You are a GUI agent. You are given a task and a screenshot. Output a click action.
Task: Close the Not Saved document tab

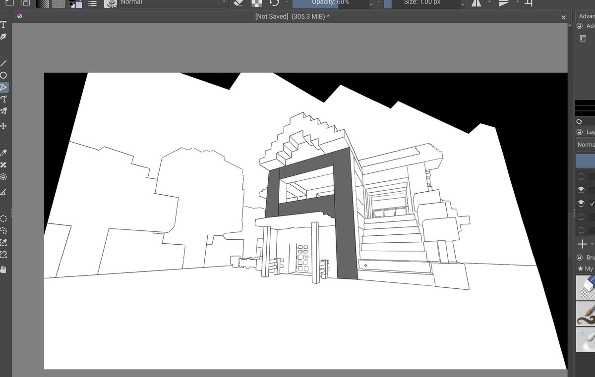(563, 17)
